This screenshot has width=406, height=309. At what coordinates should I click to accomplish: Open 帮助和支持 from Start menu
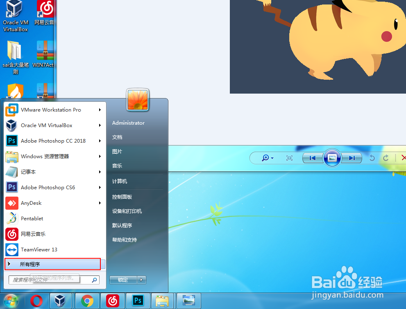click(124, 240)
